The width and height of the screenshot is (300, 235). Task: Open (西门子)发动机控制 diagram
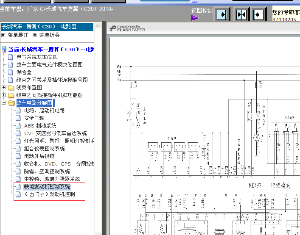50,194
